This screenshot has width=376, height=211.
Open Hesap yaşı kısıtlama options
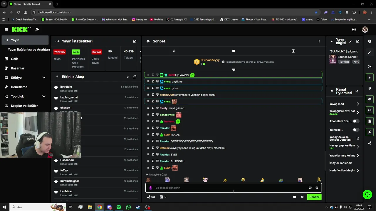pyautogui.click(x=344, y=147)
